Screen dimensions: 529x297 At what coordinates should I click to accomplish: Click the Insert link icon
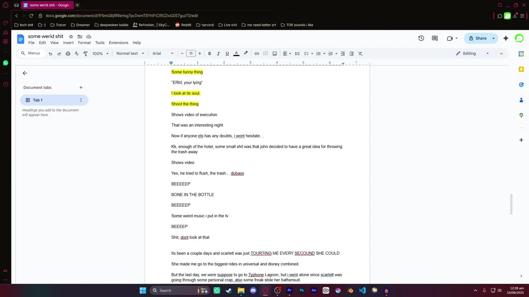tap(257, 54)
